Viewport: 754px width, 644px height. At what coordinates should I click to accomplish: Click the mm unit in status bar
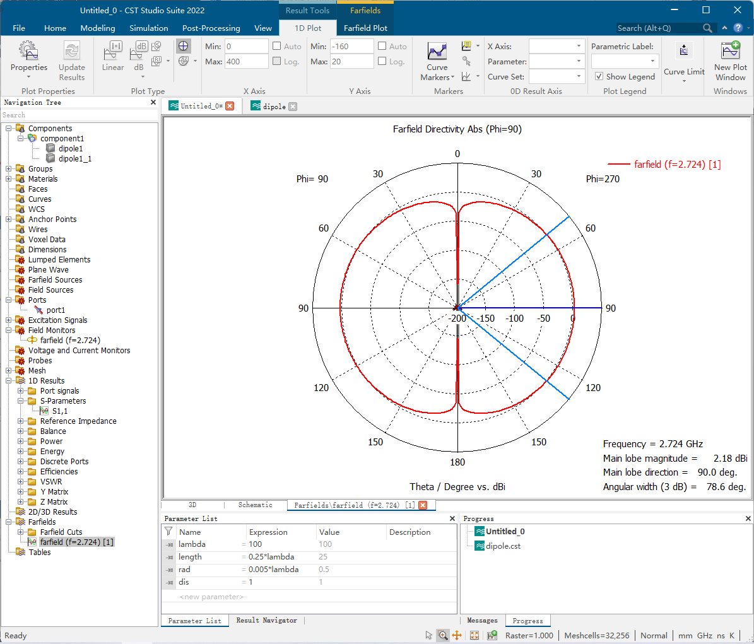pyautogui.click(x=685, y=635)
